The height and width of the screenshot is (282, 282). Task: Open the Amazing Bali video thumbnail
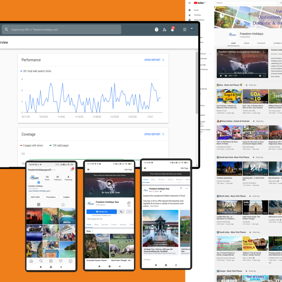[255, 169]
